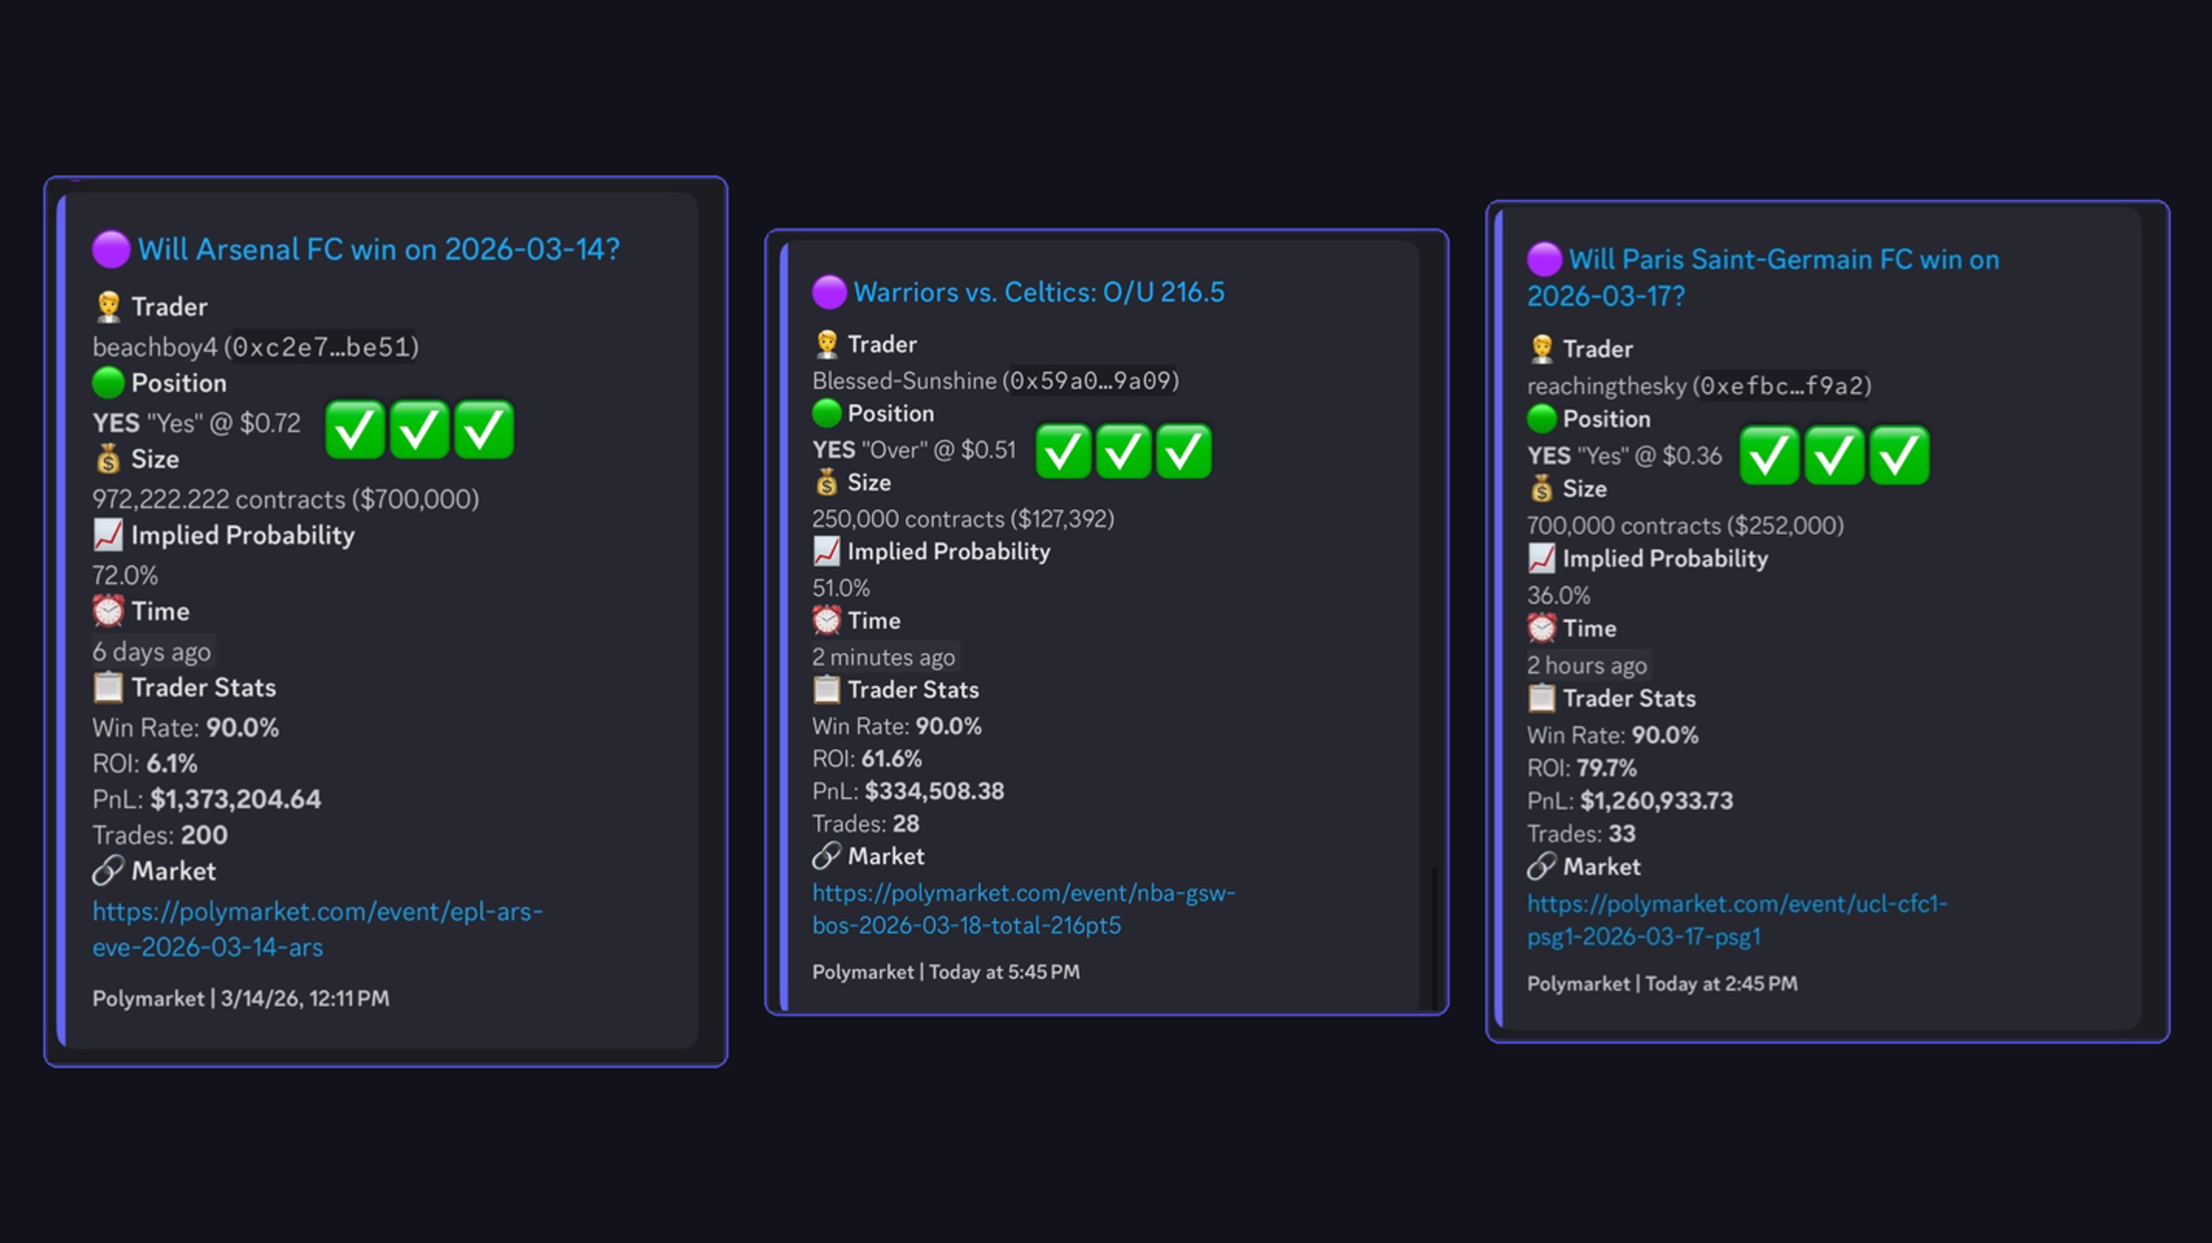Image resolution: width=2212 pixels, height=1243 pixels.
Task: Click the '6 days ago' timestamp
Action: [x=151, y=651]
